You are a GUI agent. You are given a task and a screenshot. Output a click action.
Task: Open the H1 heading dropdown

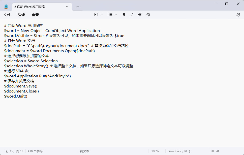click(98, 15)
